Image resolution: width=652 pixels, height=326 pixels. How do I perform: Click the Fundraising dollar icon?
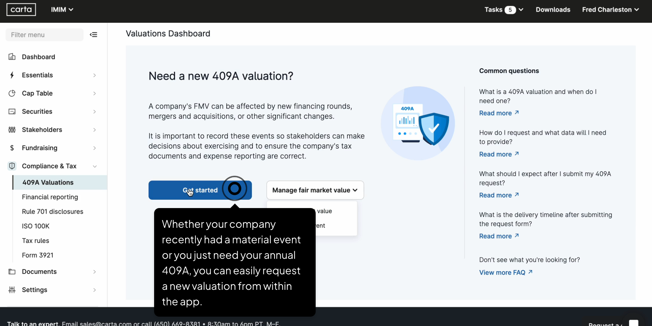click(12, 148)
